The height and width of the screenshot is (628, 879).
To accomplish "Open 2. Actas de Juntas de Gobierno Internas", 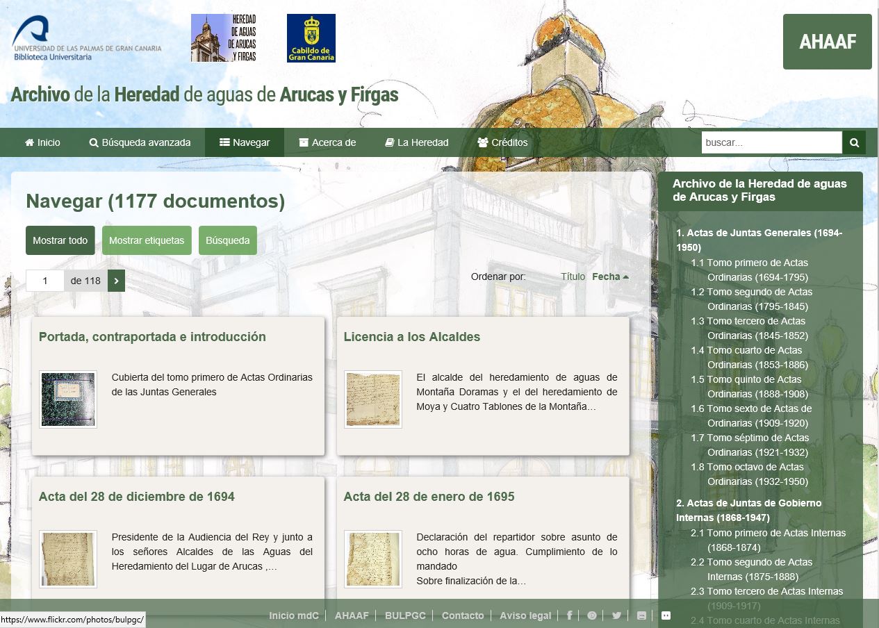I will [x=749, y=511].
